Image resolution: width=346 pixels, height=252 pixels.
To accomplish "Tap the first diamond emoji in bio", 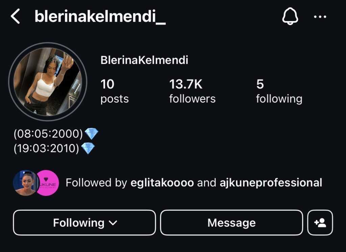I will point(91,134).
